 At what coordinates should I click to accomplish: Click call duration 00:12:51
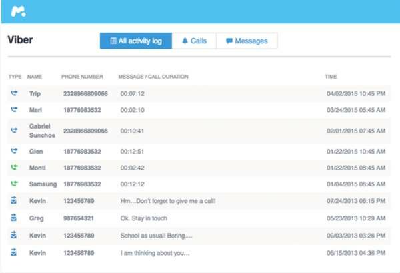tap(132, 152)
